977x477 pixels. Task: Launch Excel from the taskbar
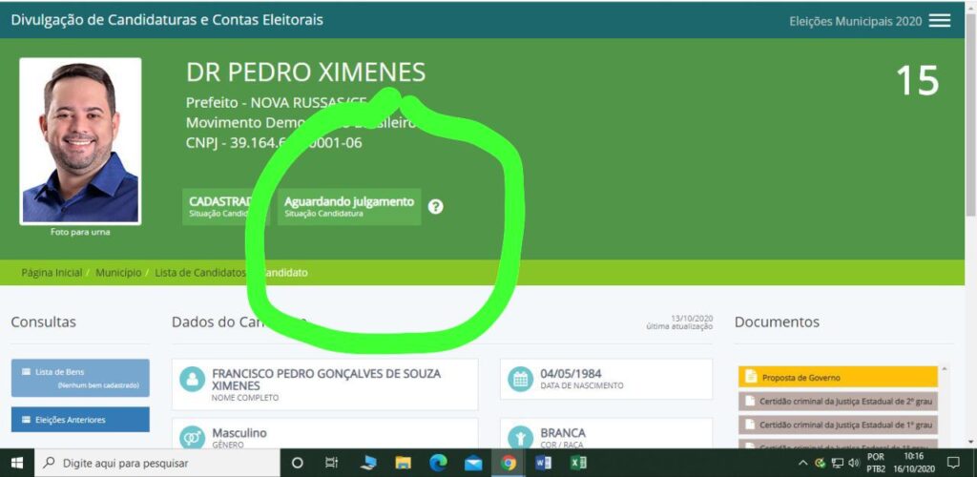(x=578, y=463)
